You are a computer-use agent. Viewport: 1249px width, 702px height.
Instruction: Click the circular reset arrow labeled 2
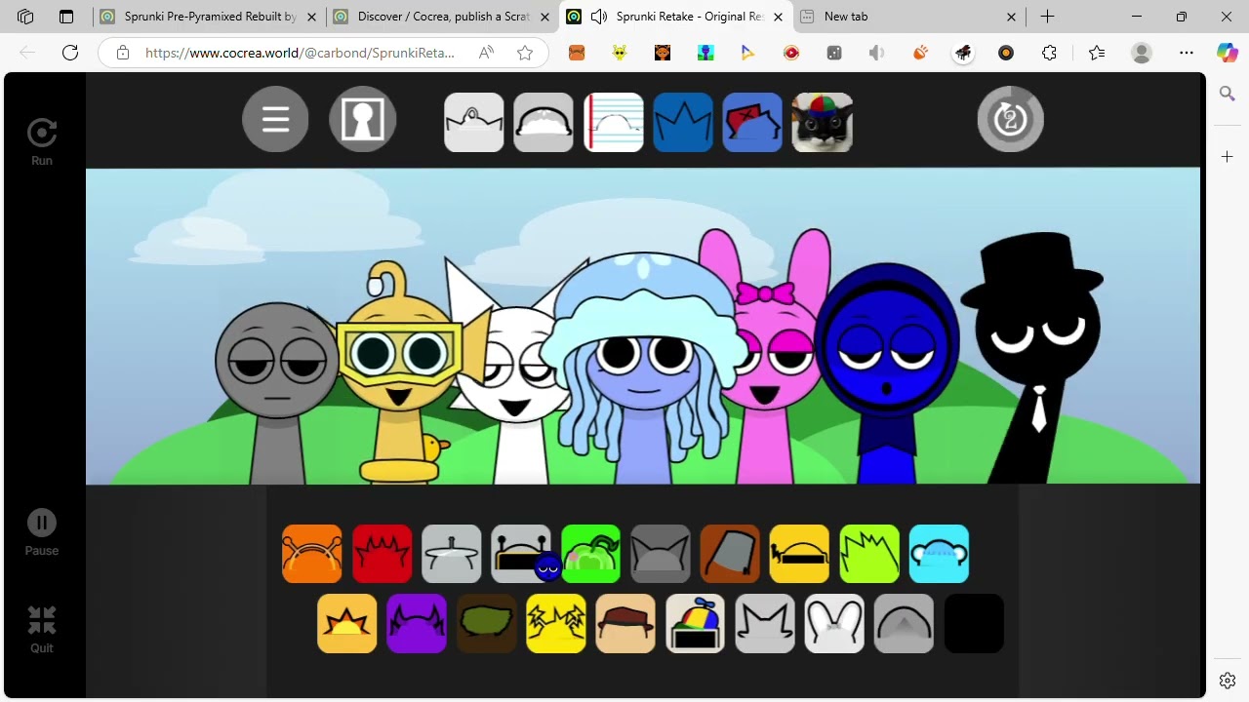(x=1011, y=120)
